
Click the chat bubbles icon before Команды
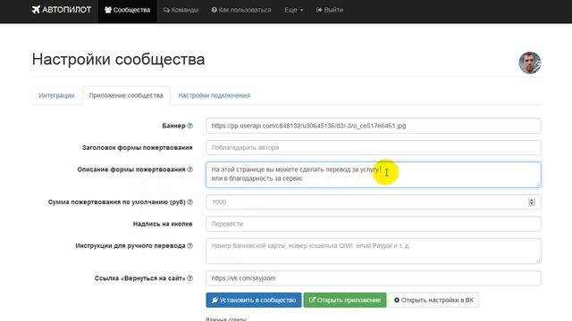point(166,10)
